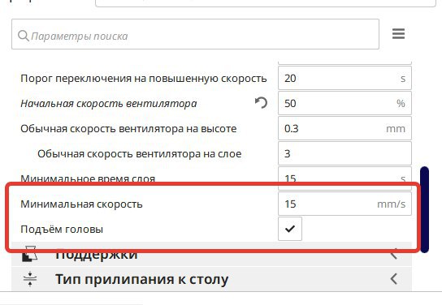Click the settings panel vertical scrollbar

(x=424, y=209)
